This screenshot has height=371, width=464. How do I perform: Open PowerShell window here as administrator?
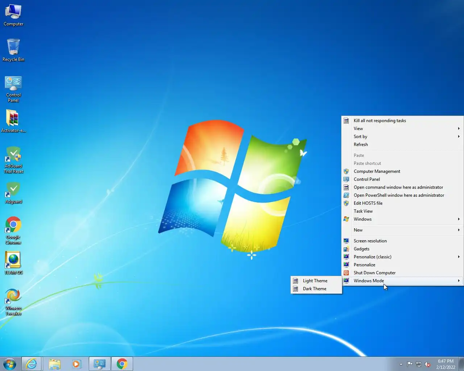pos(402,195)
